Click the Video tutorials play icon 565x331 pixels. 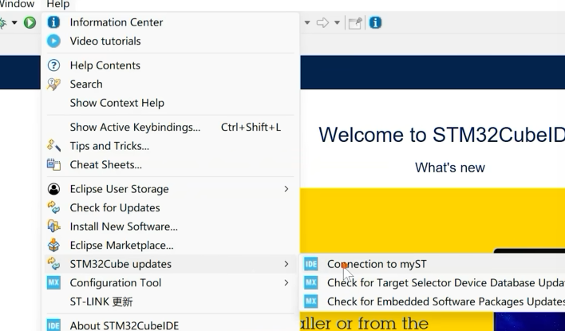[53, 41]
